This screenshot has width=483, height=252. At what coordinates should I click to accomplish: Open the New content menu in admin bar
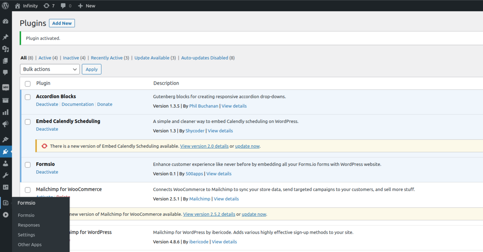86,6
